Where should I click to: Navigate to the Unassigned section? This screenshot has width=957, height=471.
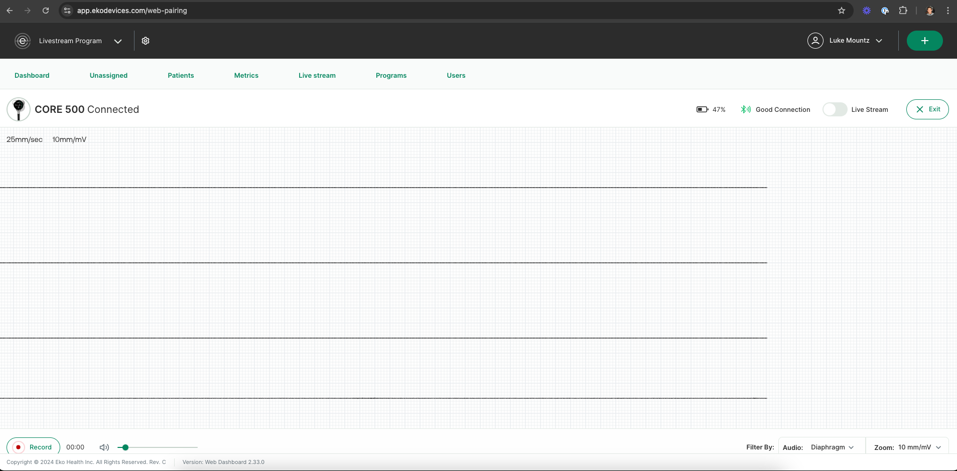point(108,75)
